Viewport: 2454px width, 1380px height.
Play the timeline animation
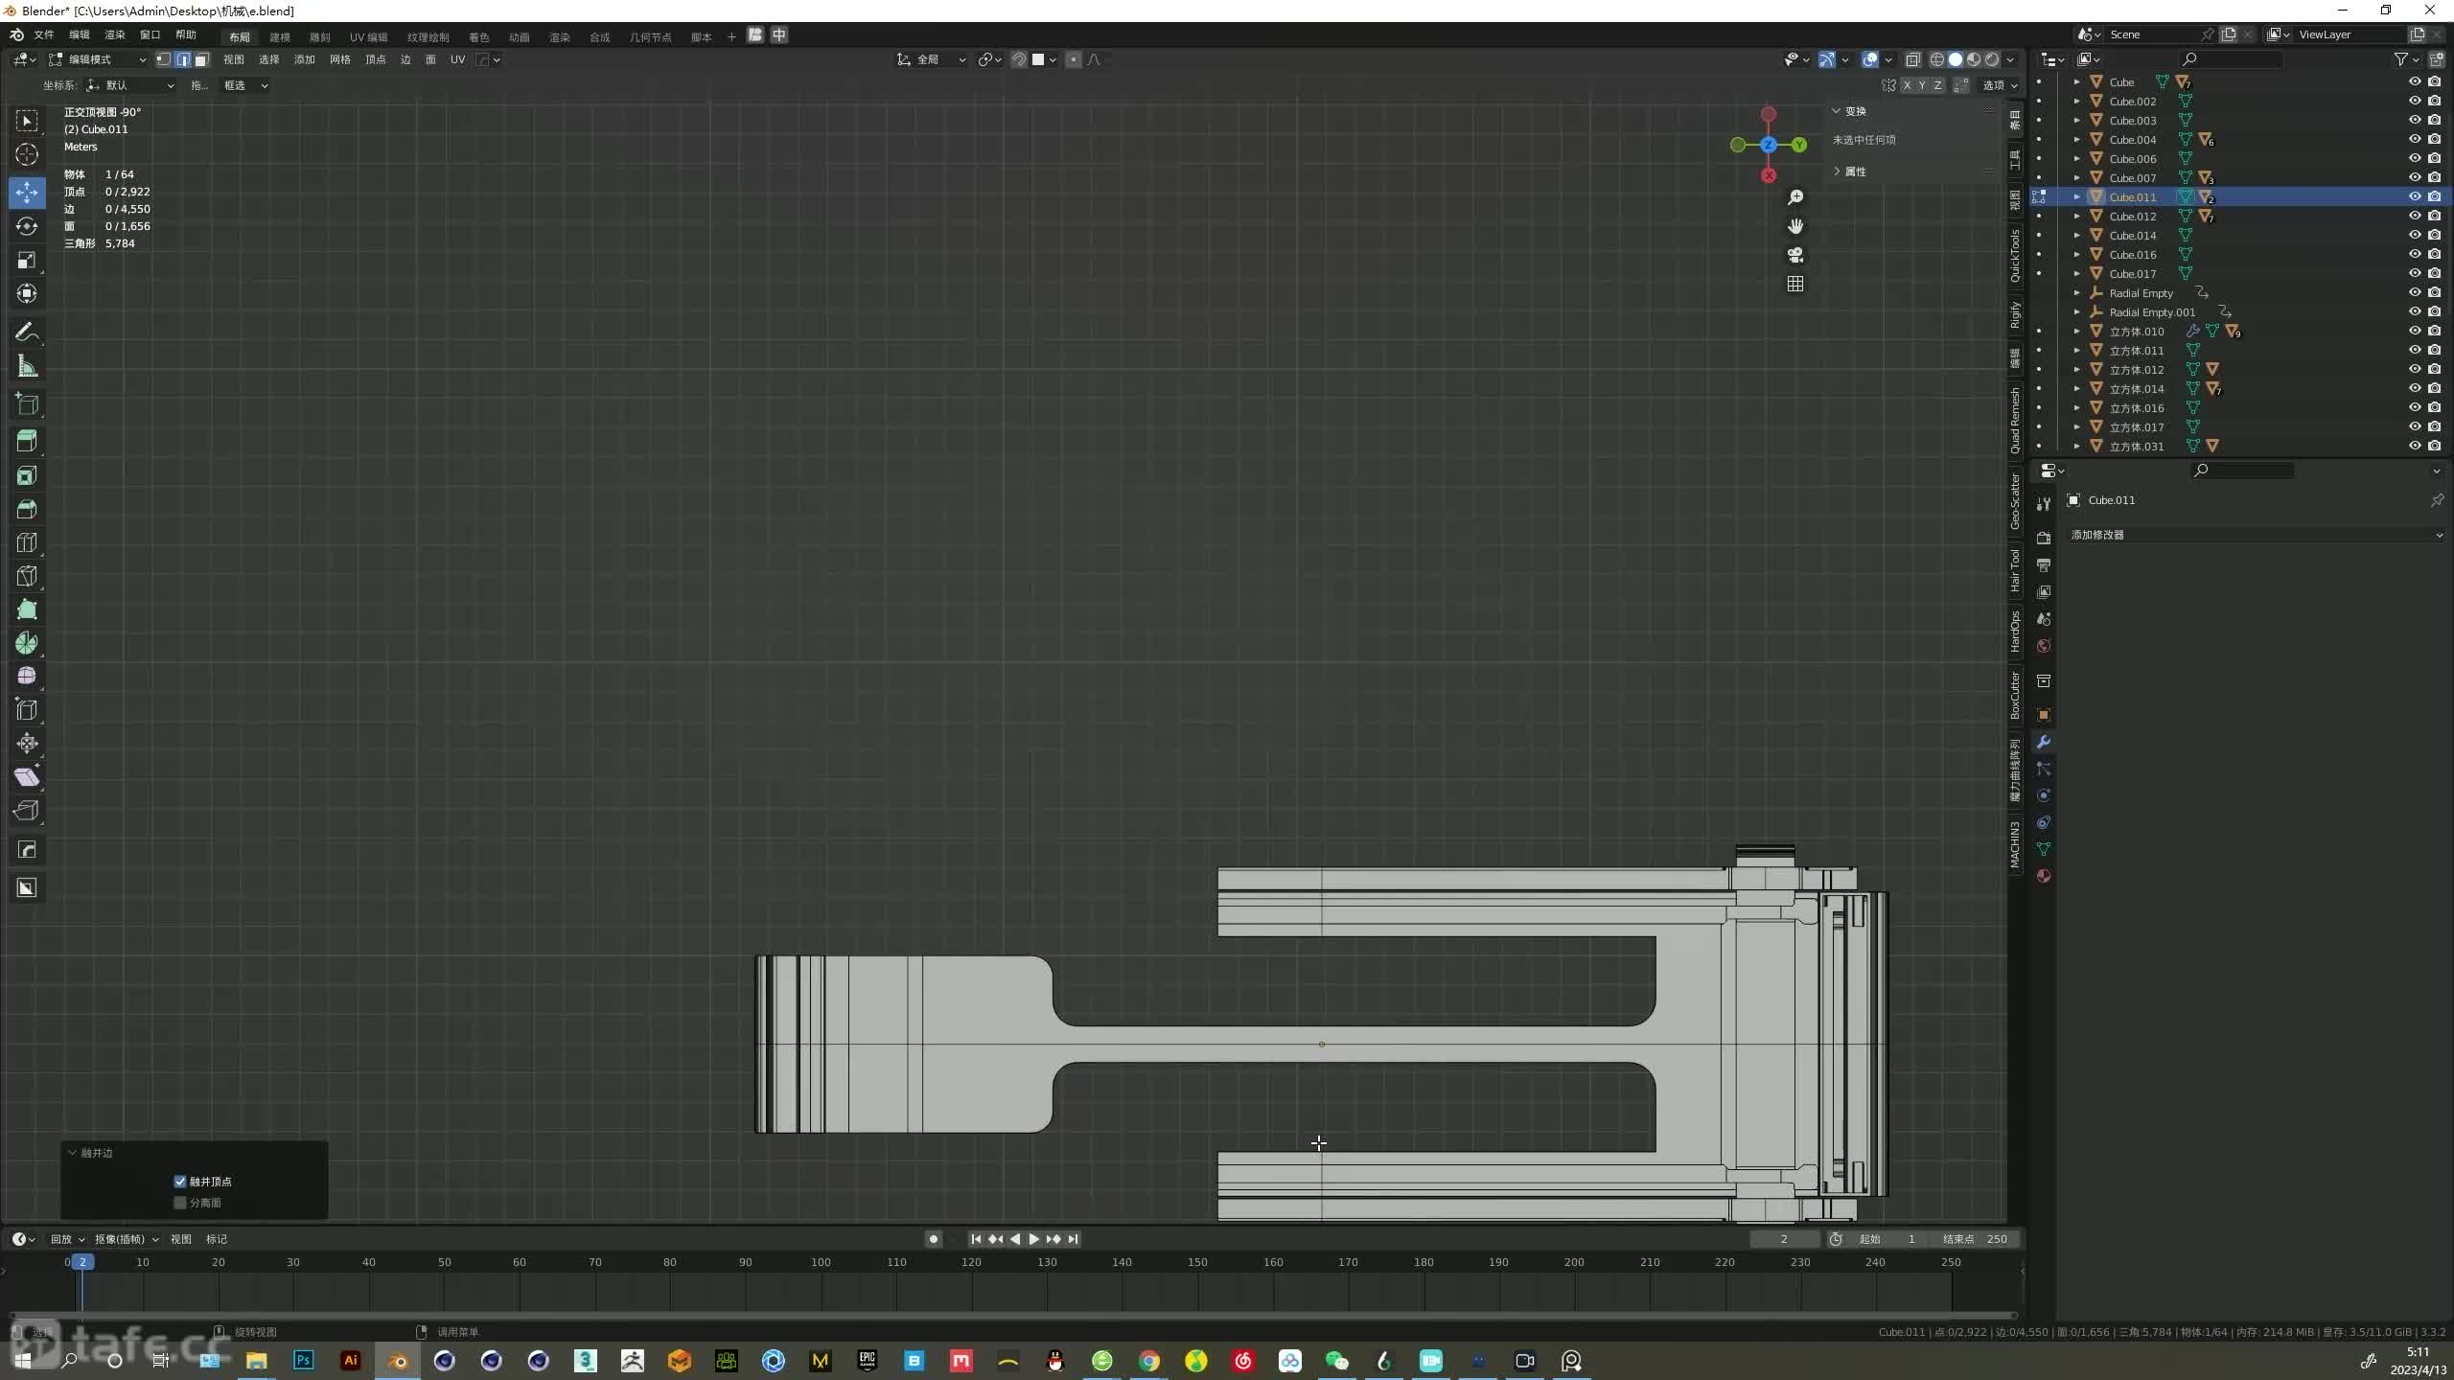[1033, 1239]
